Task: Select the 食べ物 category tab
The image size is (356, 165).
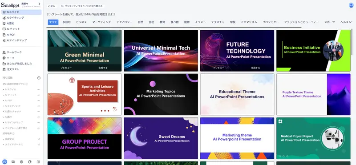Action: click(174, 22)
